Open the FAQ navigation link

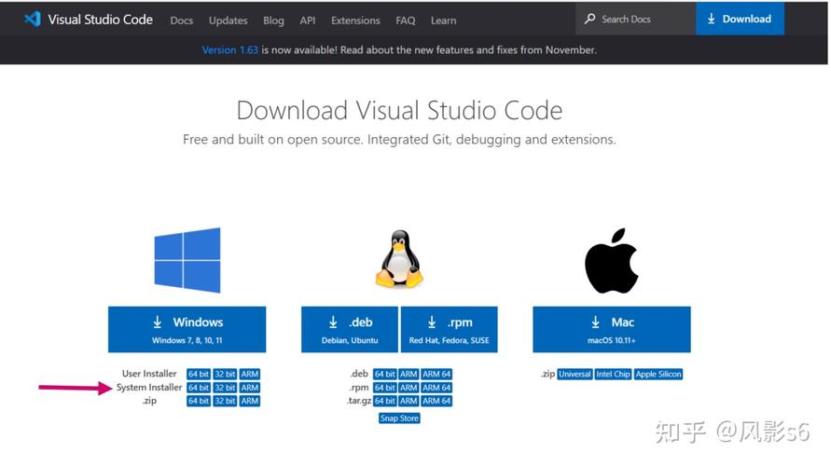[406, 21]
